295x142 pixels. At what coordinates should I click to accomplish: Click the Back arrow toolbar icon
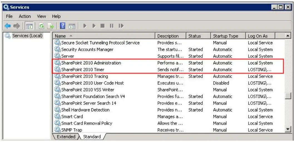pyautogui.click(x=8, y=26)
